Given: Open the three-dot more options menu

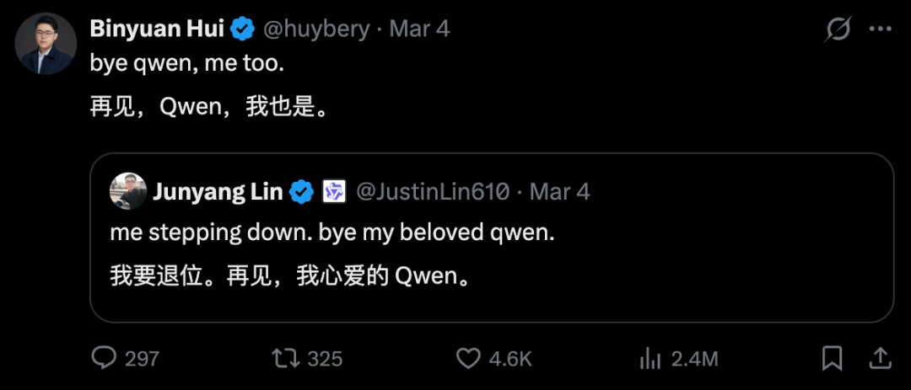Looking at the screenshot, I should click(880, 29).
